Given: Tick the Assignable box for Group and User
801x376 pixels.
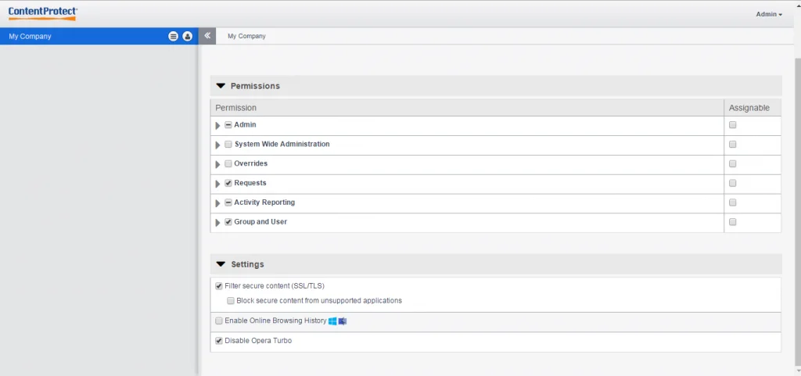Looking at the screenshot, I should (733, 222).
